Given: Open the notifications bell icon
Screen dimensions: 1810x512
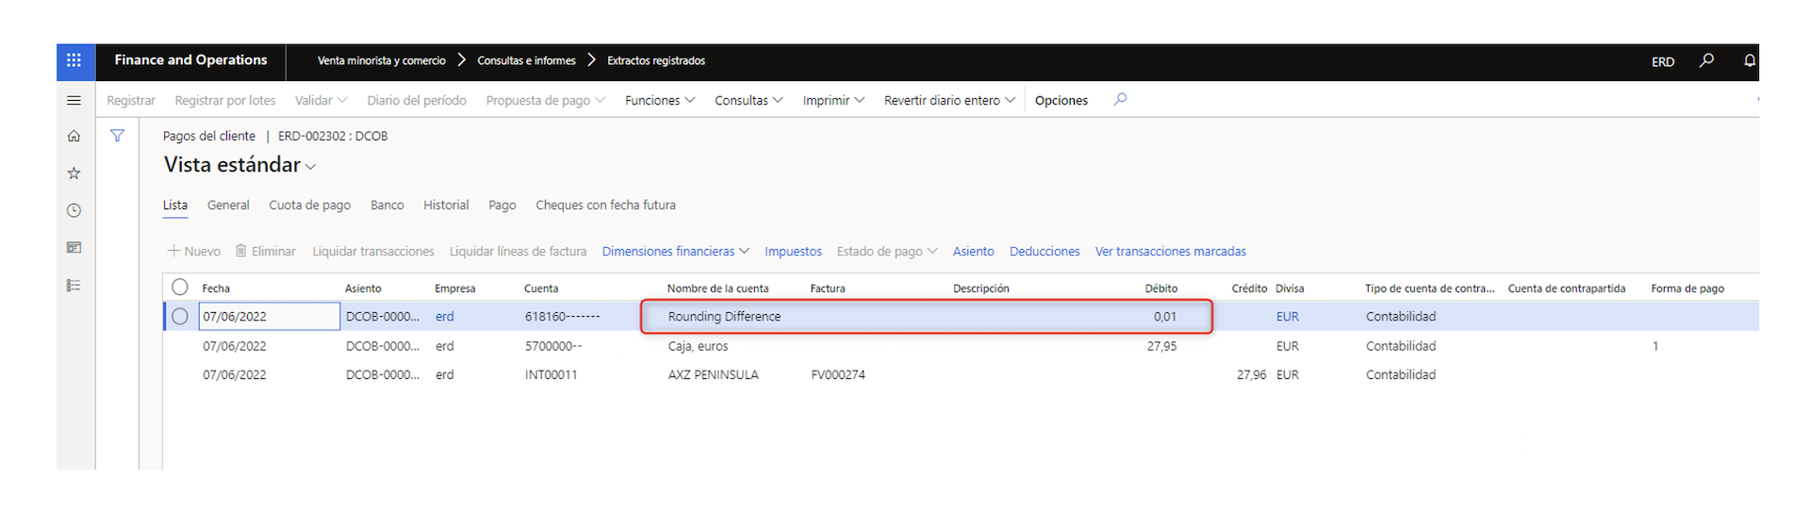Looking at the screenshot, I should [x=1749, y=60].
